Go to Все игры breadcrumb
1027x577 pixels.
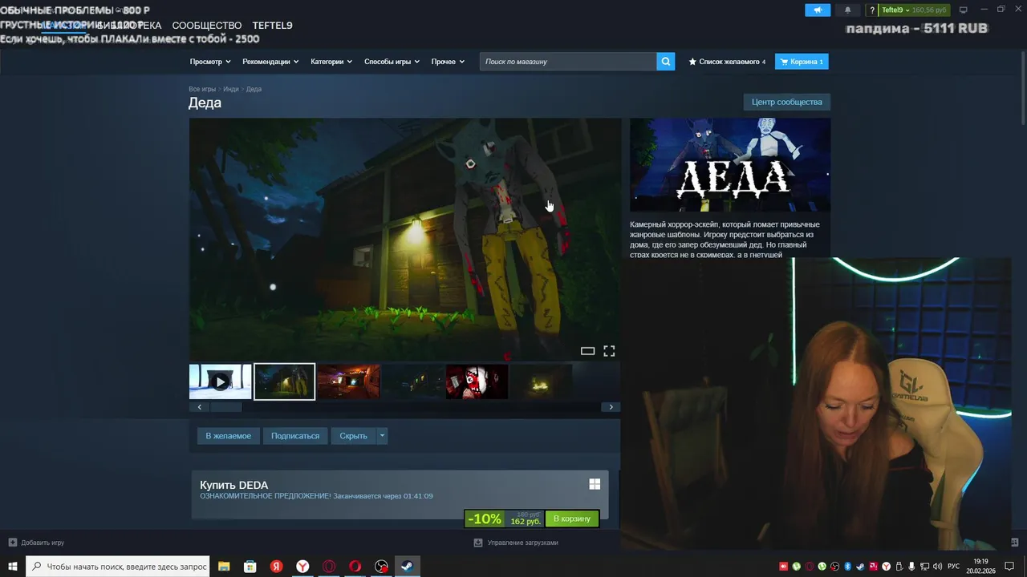(x=202, y=89)
